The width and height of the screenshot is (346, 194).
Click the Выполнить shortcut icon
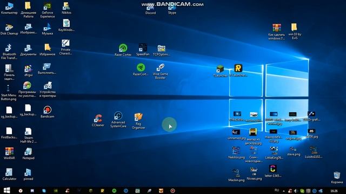[47, 68]
